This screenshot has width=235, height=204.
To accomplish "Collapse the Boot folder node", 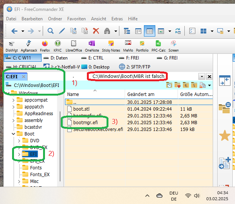I will click(14, 134).
